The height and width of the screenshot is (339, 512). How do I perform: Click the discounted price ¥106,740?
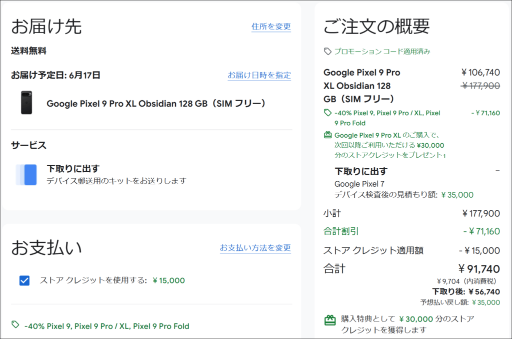[480, 72]
